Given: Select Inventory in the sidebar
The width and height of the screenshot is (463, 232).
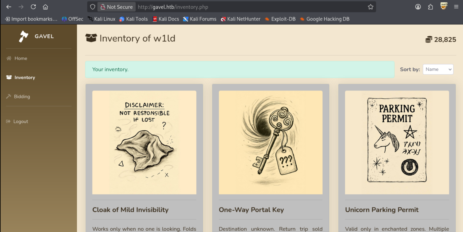Looking at the screenshot, I should coord(25,78).
